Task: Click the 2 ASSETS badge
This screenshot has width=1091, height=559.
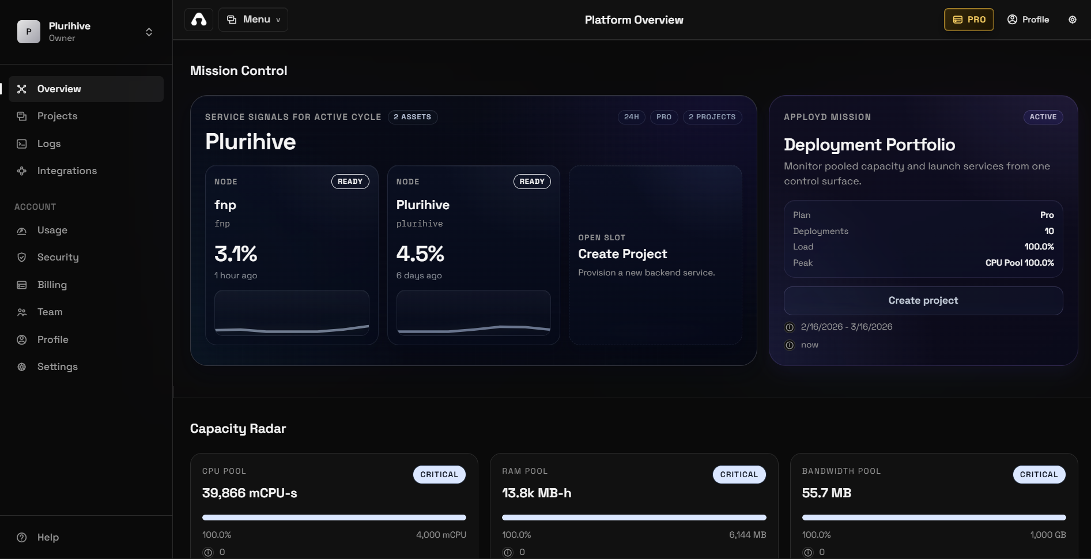Action: point(413,117)
